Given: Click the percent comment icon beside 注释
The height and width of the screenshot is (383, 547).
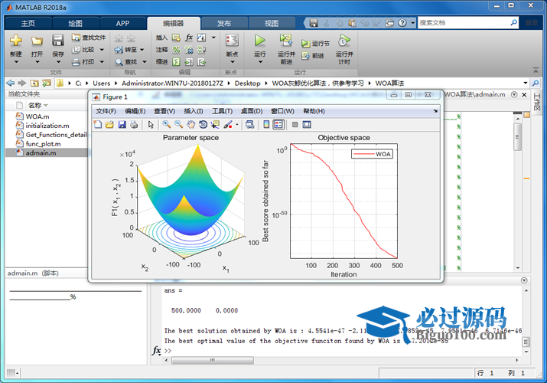Looking at the screenshot, I should click(176, 50).
